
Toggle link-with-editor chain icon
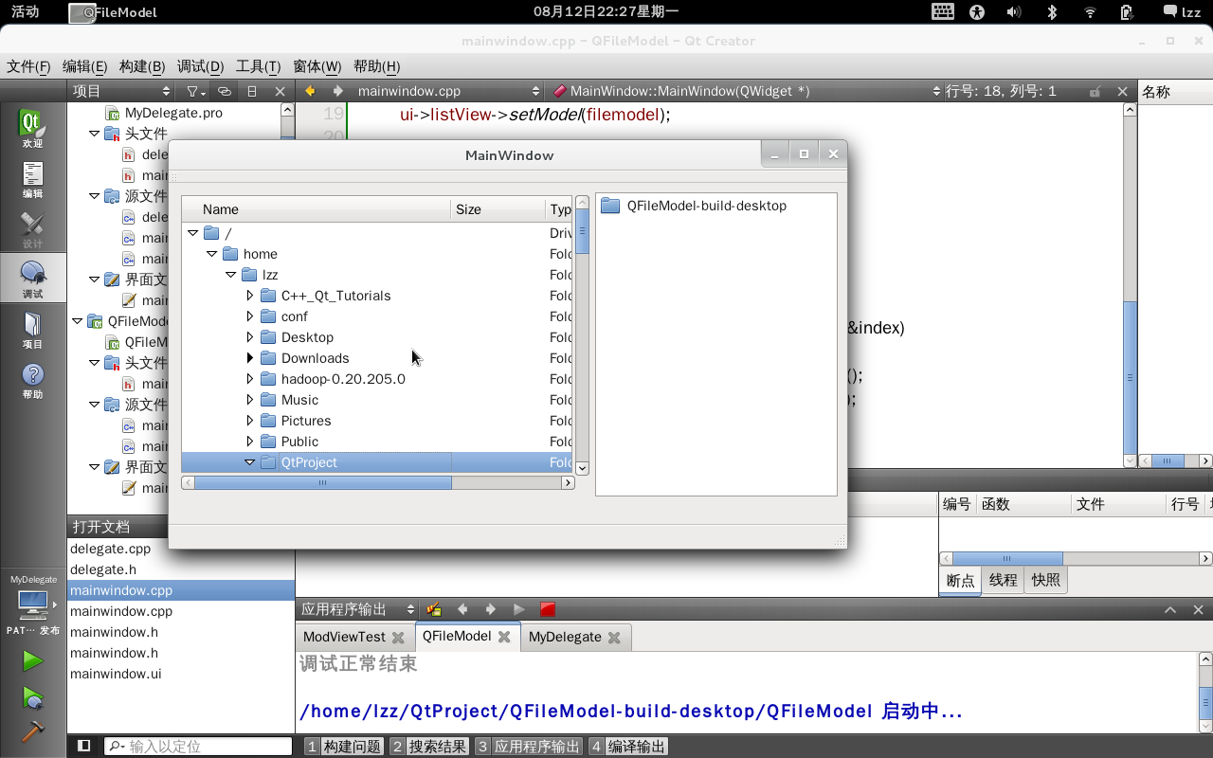[224, 91]
